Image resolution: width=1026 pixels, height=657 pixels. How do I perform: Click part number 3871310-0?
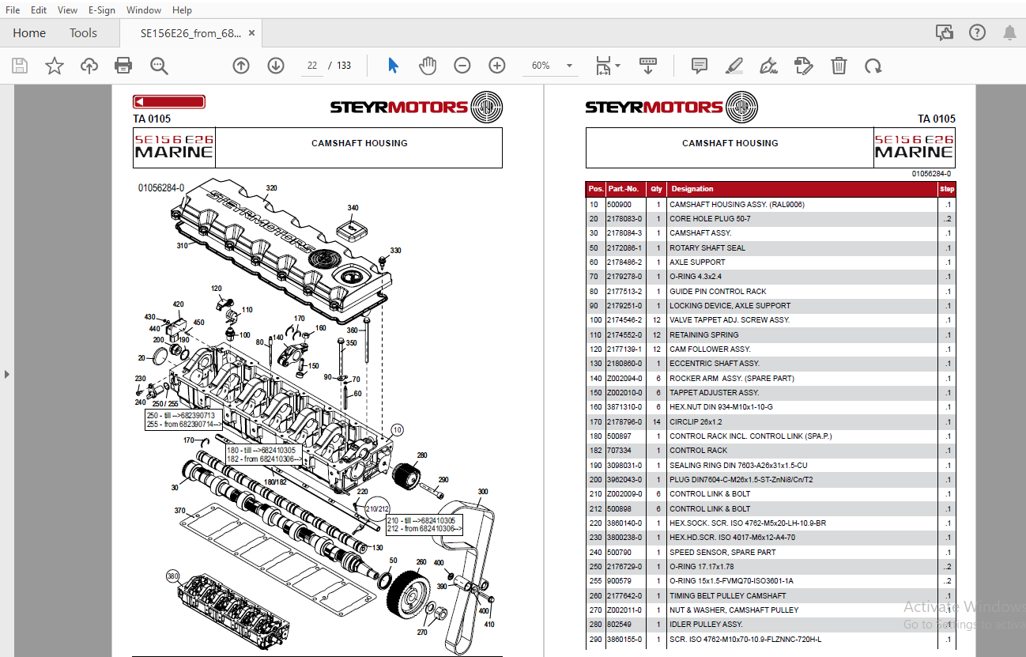pos(624,407)
